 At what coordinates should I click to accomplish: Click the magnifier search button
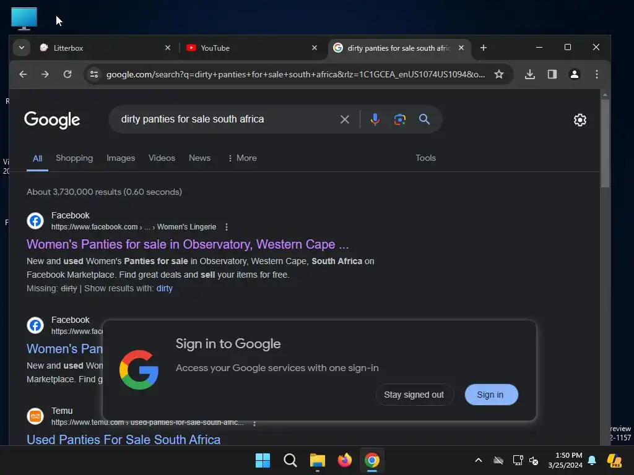coord(424,119)
